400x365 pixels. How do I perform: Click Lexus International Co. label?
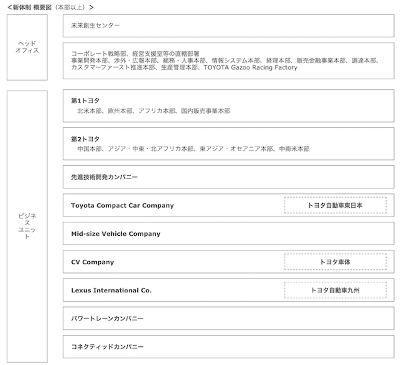[111, 290]
